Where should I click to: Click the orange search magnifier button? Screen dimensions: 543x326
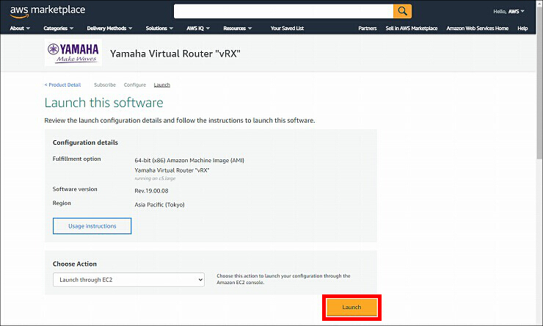tap(402, 11)
